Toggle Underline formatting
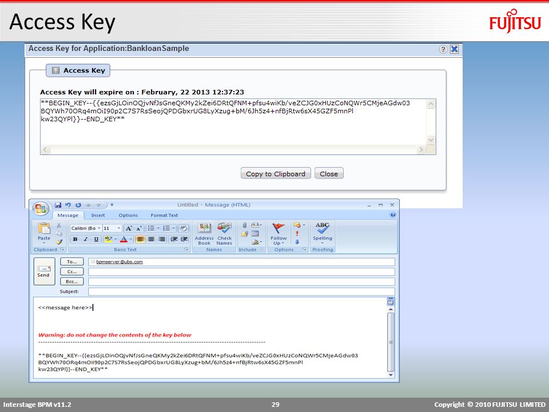Image resolution: width=549 pixels, height=412 pixels. (x=96, y=239)
